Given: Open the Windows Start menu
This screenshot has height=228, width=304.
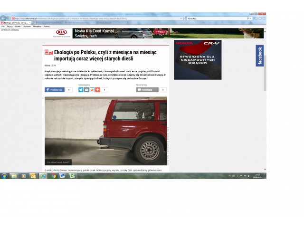Looking at the screenshot, I should click(4, 176).
